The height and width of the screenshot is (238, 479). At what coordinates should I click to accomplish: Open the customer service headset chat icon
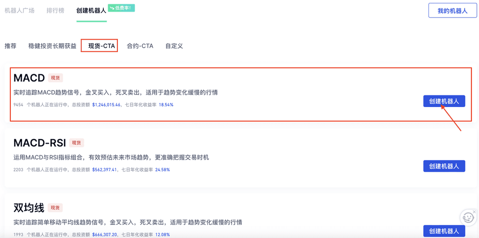click(468, 218)
